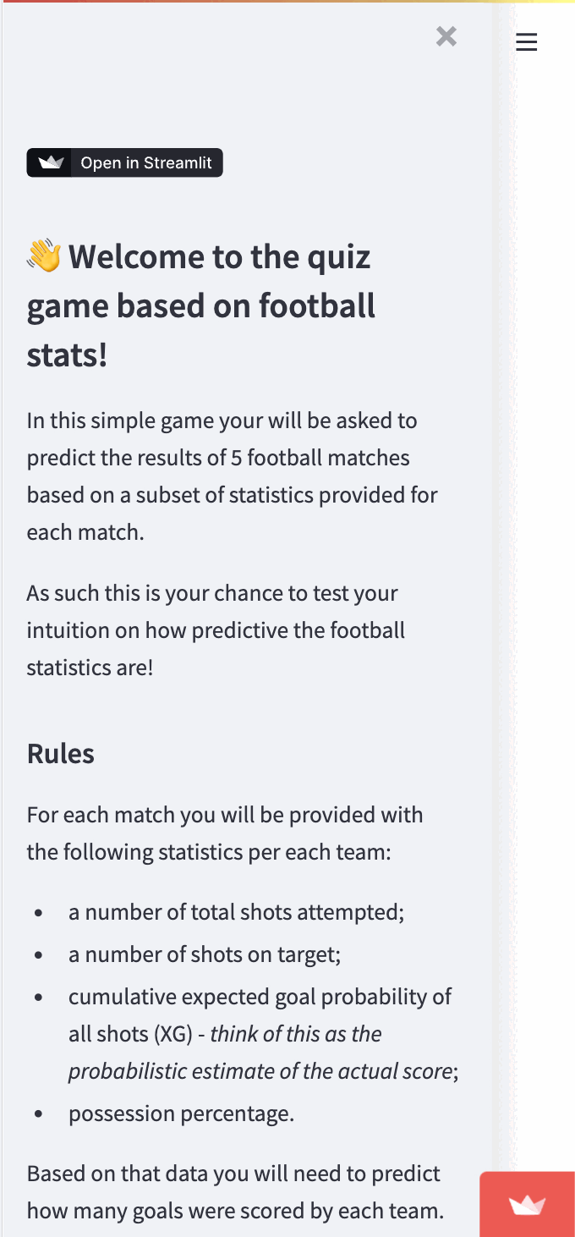Click the Based on that data paragraph
The height and width of the screenshot is (1237, 575).
click(x=235, y=1192)
